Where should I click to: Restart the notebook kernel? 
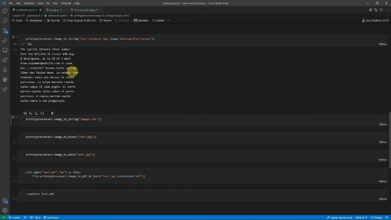point(106,20)
